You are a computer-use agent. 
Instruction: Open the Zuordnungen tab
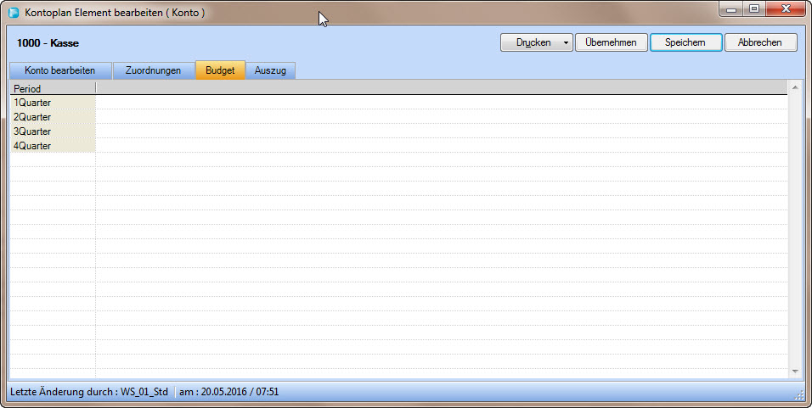[x=154, y=70]
